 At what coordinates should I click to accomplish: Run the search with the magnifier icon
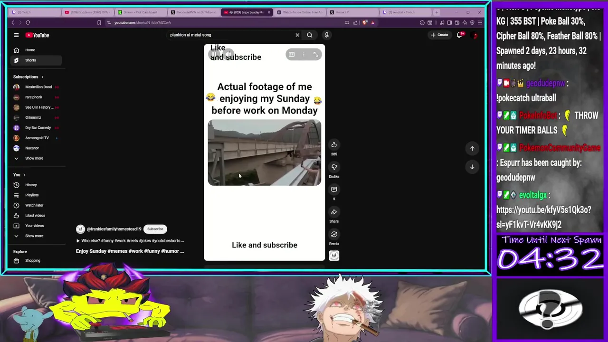[310, 35]
